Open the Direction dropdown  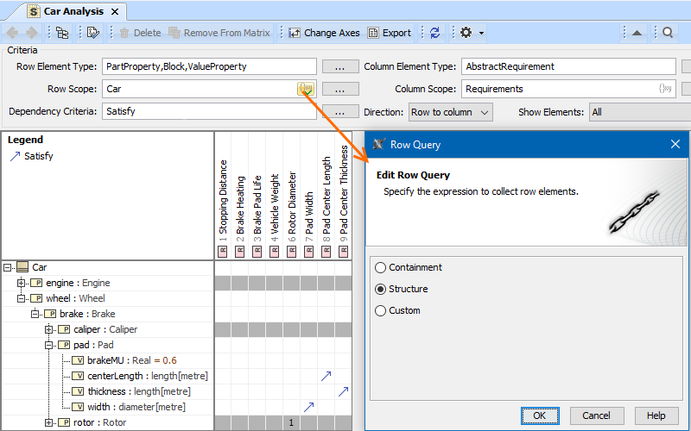450,112
